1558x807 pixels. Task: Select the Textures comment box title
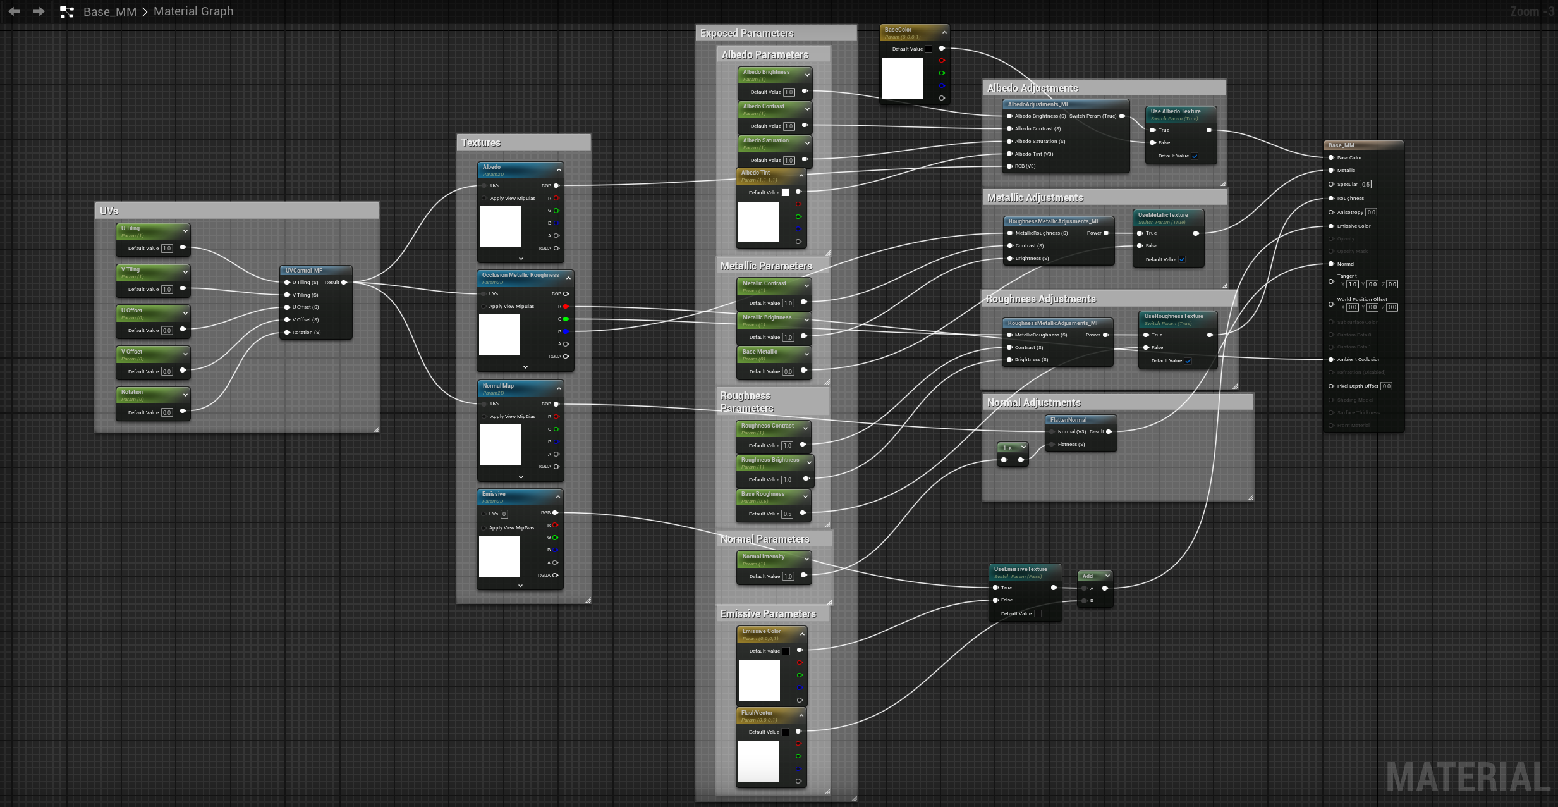(481, 142)
